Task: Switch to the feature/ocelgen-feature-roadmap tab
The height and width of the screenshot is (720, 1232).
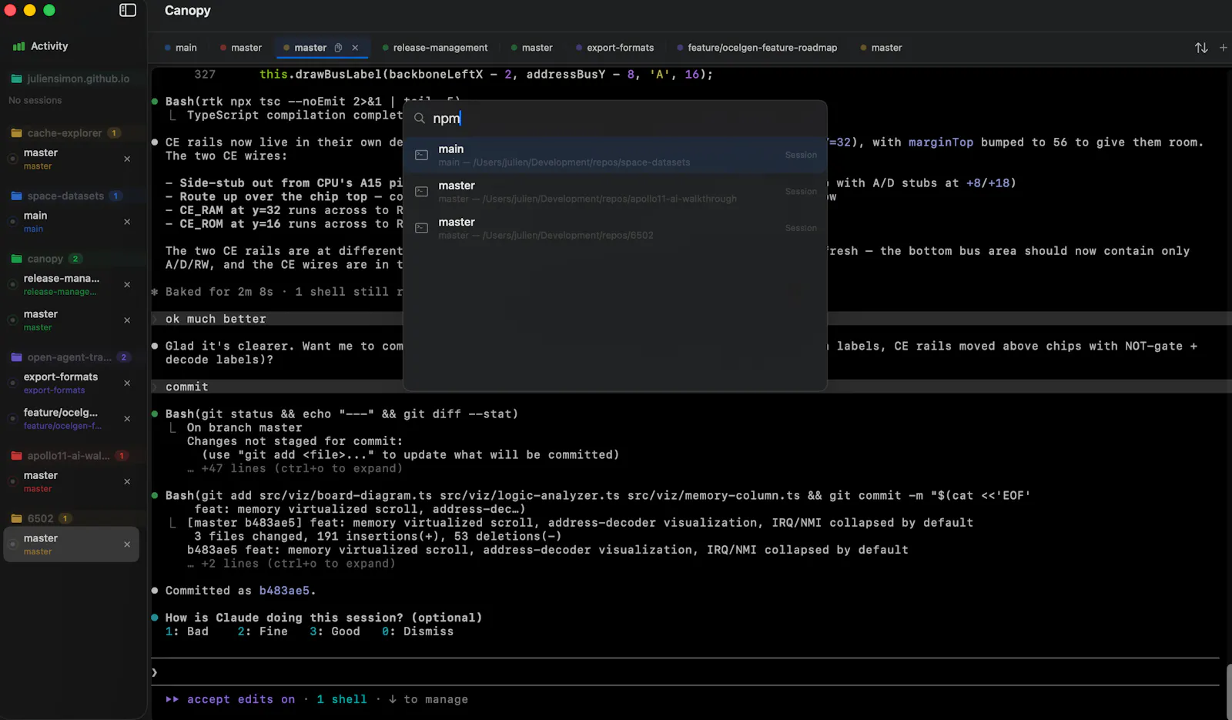Action: pyautogui.click(x=757, y=48)
